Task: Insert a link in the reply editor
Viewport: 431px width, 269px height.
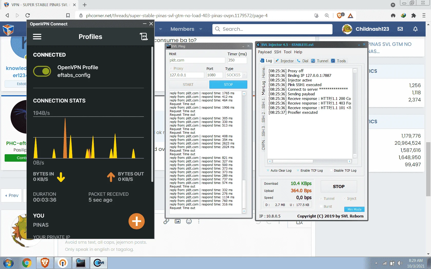Action: [x=166, y=221]
